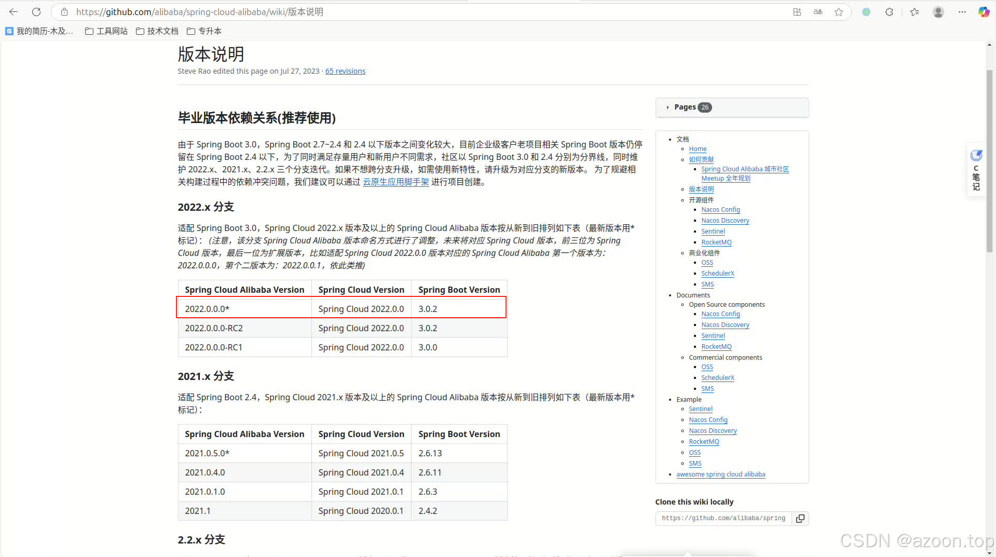Viewport: 996px width, 557px height.
Task: Launch the Copilot sidebar icon
Action: coord(984,12)
